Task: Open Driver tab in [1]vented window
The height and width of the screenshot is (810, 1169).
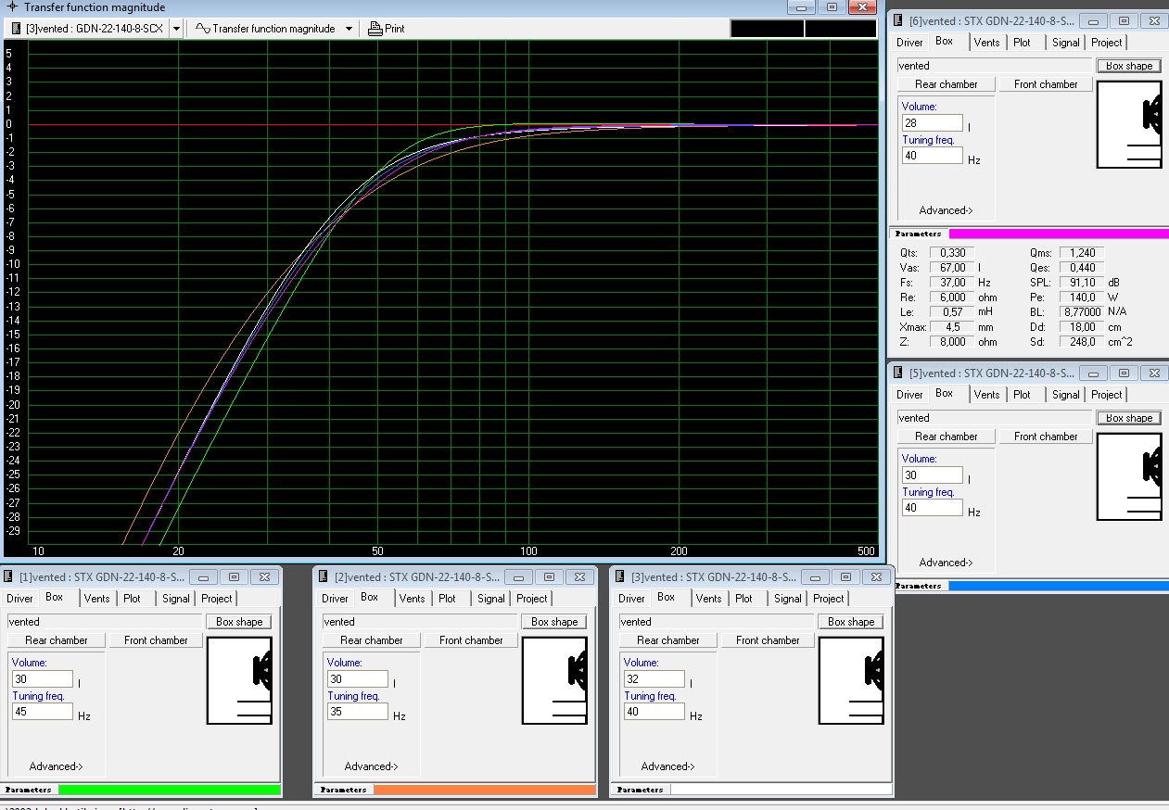Action: 19,599
